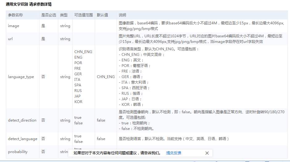Screen dimensions: 290x162
Task: Click the language_type parameter name
Action: click(x=21, y=77)
